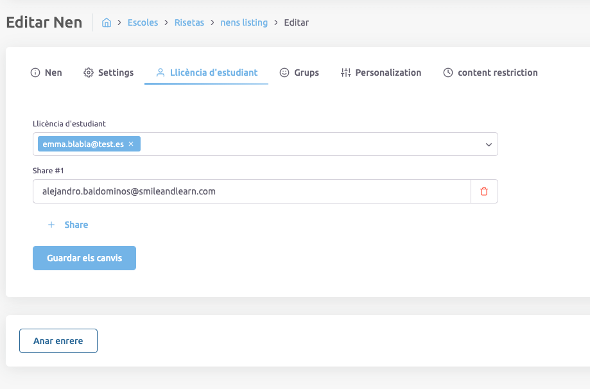Click the Anar enrere button
Screen dimensions: 590x389
click(x=58, y=341)
